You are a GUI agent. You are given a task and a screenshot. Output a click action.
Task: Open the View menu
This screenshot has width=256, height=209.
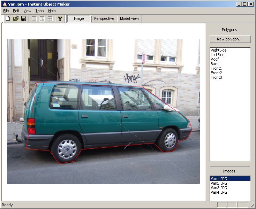tap(27, 11)
